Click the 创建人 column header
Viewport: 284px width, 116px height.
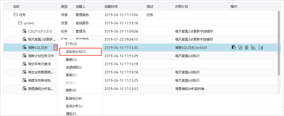pos(81,7)
